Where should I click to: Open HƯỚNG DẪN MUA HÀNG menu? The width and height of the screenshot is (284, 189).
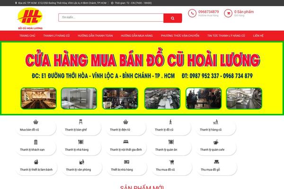[x=137, y=36]
